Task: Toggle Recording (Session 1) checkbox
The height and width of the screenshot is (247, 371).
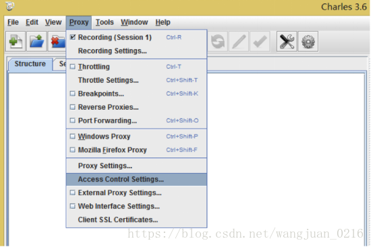Action: [x=73, y=37]
